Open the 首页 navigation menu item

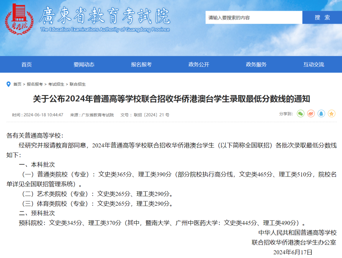pyautogui.click(x=27, y=64)
